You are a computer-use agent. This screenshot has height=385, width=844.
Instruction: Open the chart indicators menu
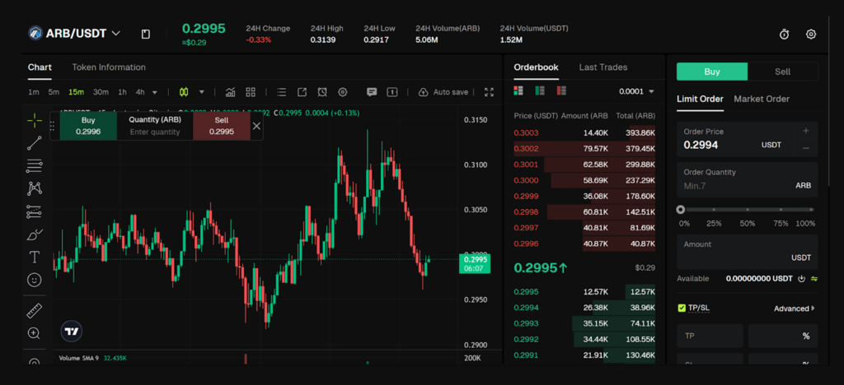(231, 92)
